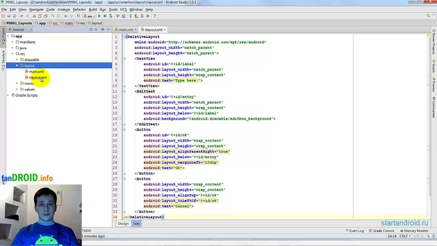The image size is (437, 246).
Task: Open the Build menu
Action: [93, 10]
